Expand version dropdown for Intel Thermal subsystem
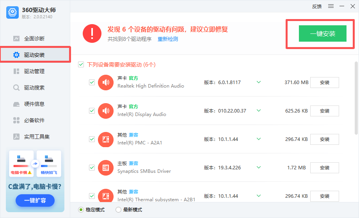The height and width of the screenshot is (218, 359). [259, 195]
